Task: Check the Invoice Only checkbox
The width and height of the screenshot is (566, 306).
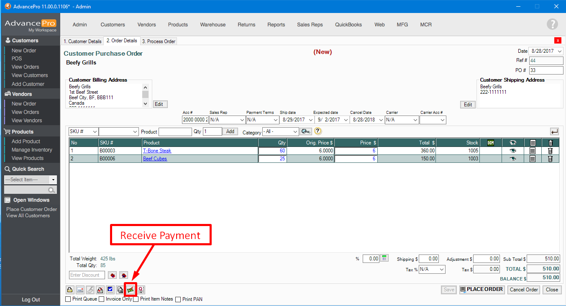Action: [x=102, y=299]
